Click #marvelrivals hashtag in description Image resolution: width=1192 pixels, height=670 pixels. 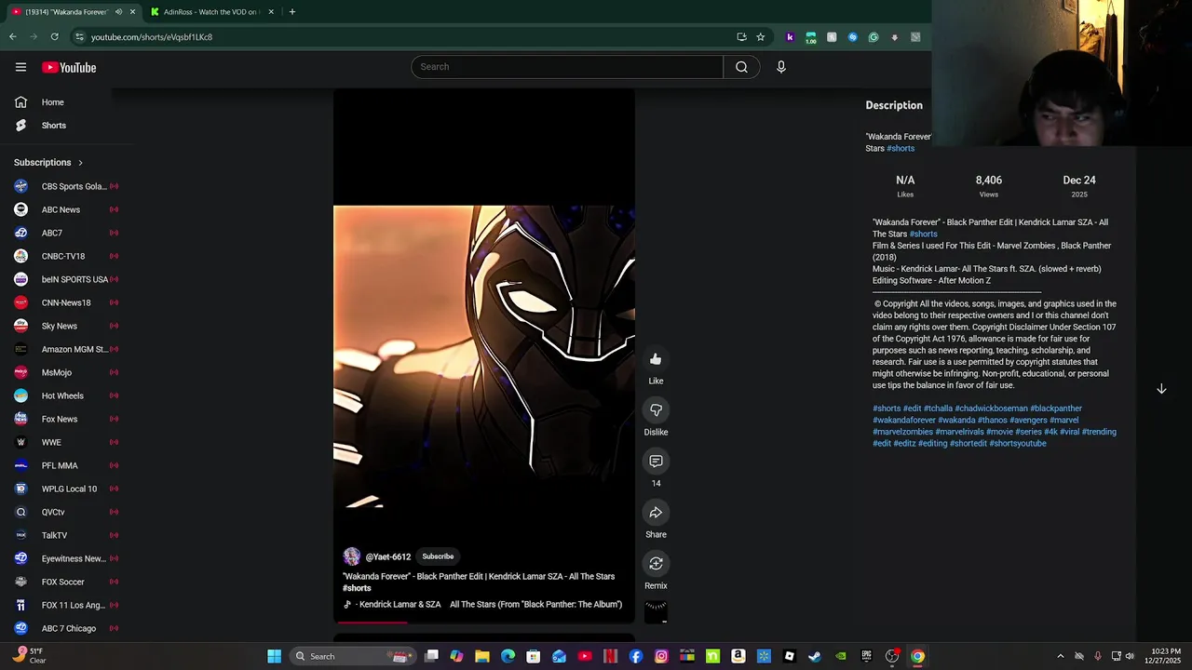(959, 432)
